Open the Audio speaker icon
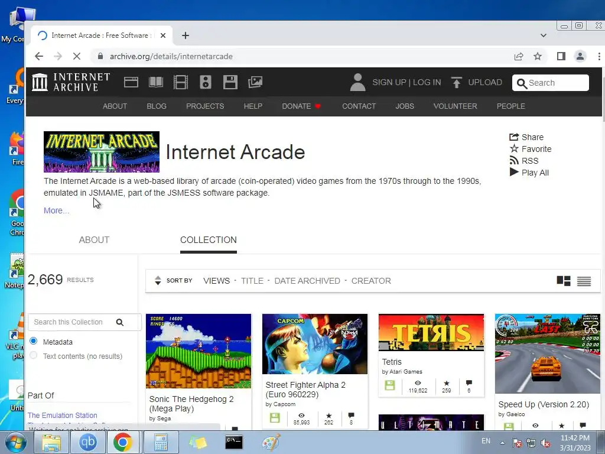 (206, 82)
